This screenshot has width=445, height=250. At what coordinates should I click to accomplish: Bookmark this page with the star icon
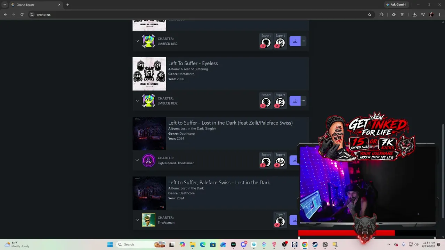click(x=370, y=15)
